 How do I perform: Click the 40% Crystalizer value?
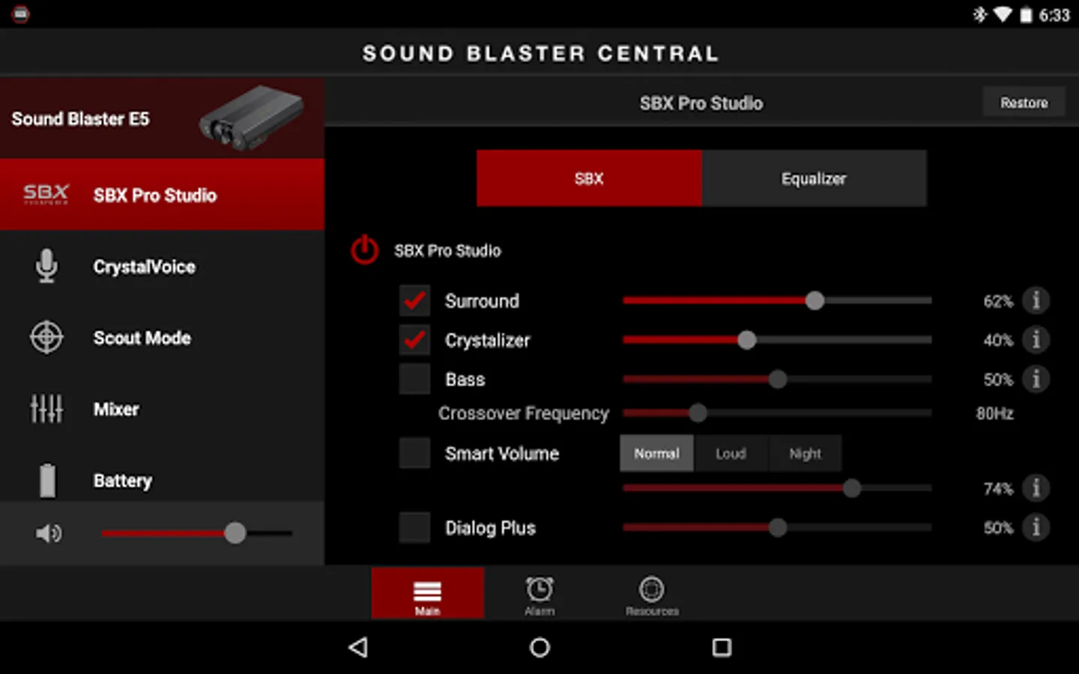(998, 340)
